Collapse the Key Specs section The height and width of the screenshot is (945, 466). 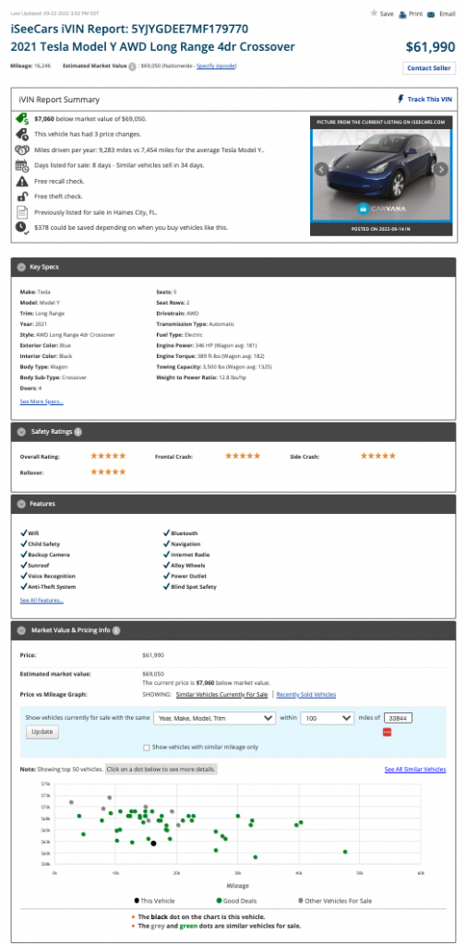click(21, 267)
